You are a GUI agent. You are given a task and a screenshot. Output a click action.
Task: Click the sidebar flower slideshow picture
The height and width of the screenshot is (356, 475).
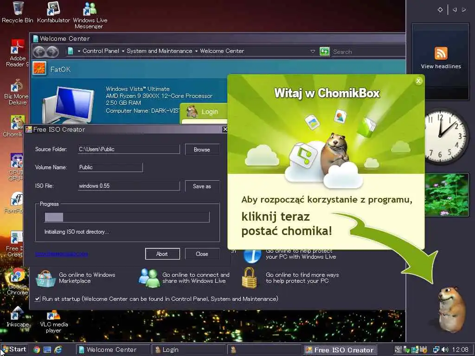[x=447, y=195]
